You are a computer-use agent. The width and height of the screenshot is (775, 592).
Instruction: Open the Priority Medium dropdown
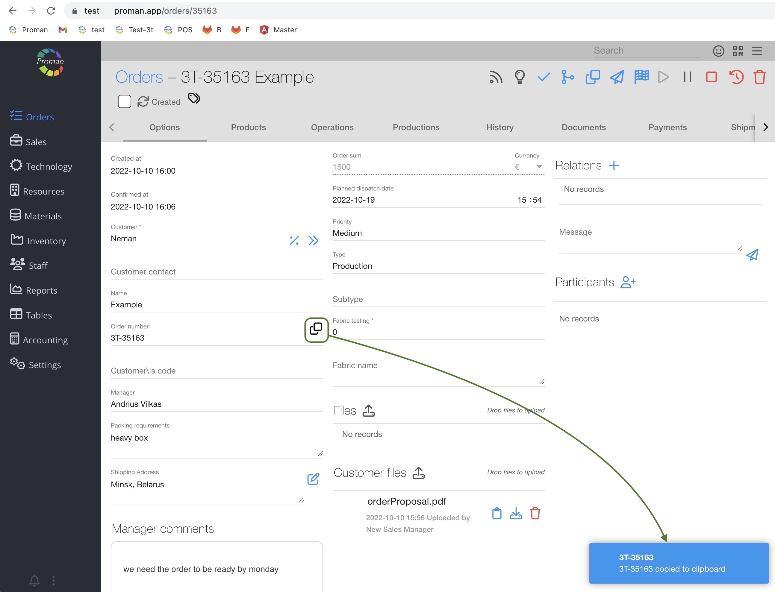(x=438, y=233)
